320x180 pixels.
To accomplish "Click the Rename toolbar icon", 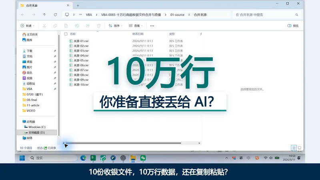I will coord(77,26).
